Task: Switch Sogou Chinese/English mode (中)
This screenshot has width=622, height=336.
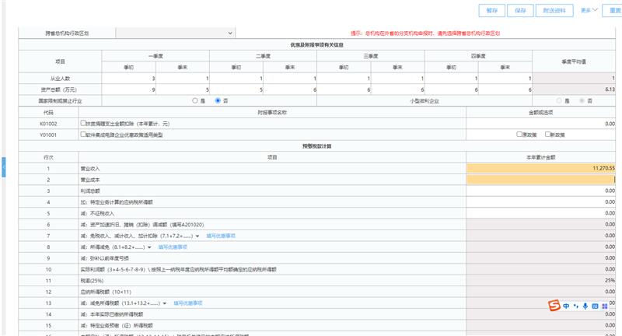Action: point(567,306)
